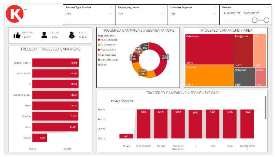
Task: Click the Egekilde column in Heavy Shopper chart
Action: pyautogui.click(x=161, y=124)
